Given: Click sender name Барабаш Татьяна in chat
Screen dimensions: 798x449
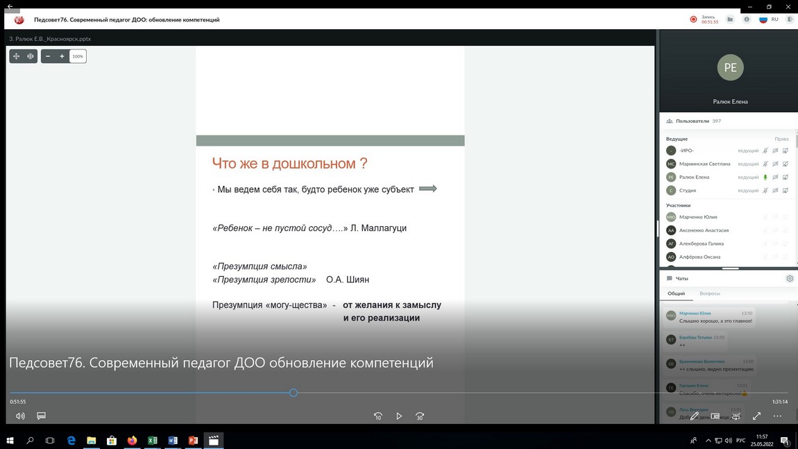Looking at the screenshot, I should coord(695,337).
